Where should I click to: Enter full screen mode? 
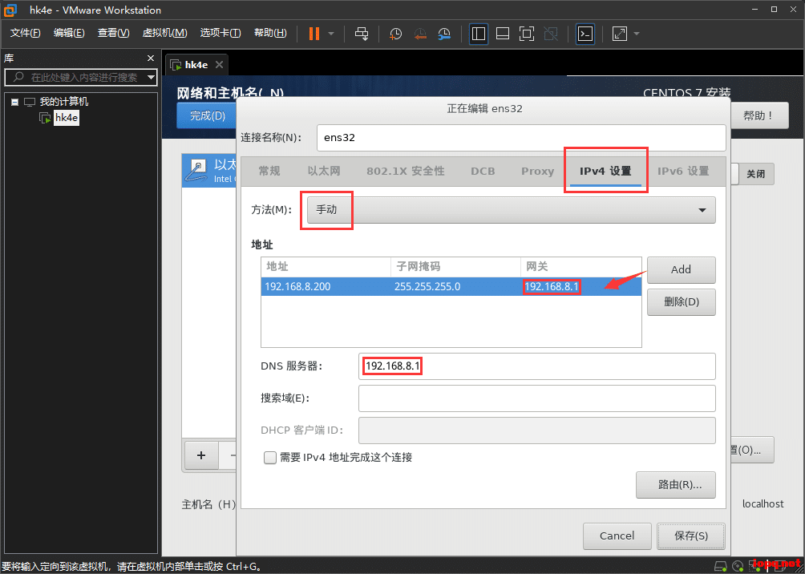click(x=526, y=34)
